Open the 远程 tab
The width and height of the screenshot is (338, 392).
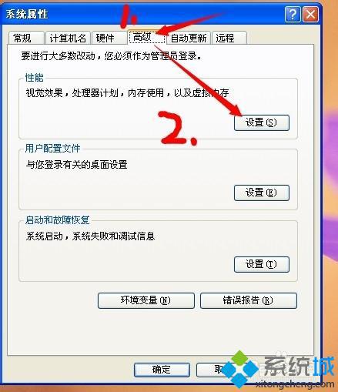[x=229, y=38]
